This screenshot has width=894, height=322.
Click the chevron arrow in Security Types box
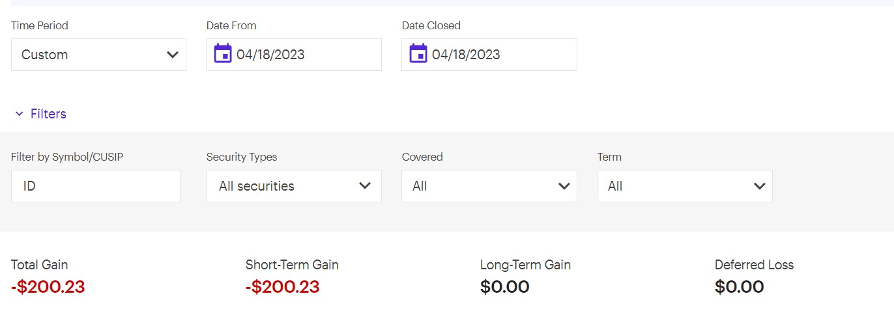(x=365, y=186)
